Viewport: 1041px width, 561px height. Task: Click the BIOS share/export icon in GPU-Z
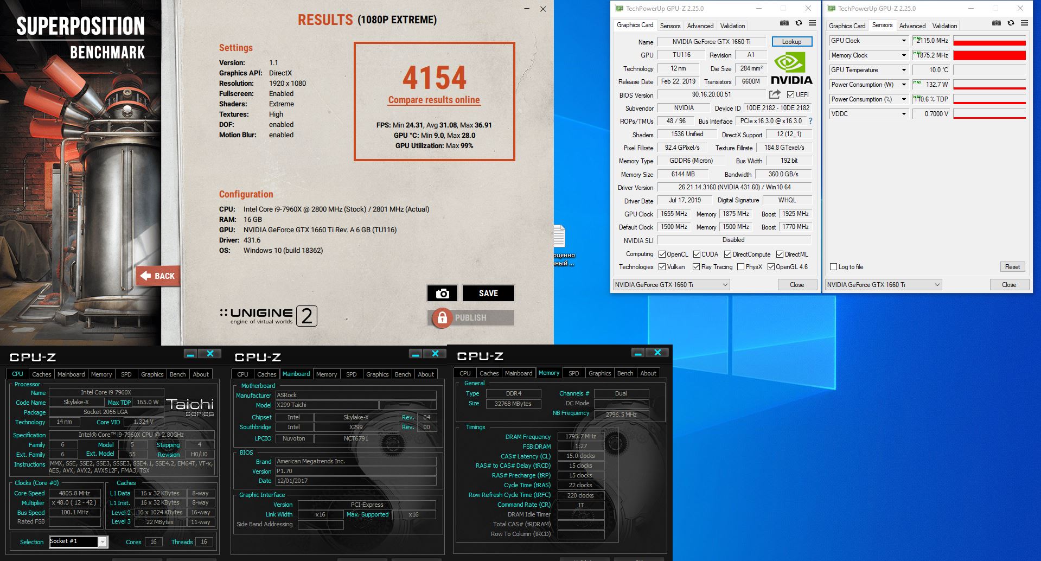click(x=775, y=94)
